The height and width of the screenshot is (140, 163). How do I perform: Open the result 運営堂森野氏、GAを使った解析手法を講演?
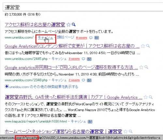click(x=73, y=97)
